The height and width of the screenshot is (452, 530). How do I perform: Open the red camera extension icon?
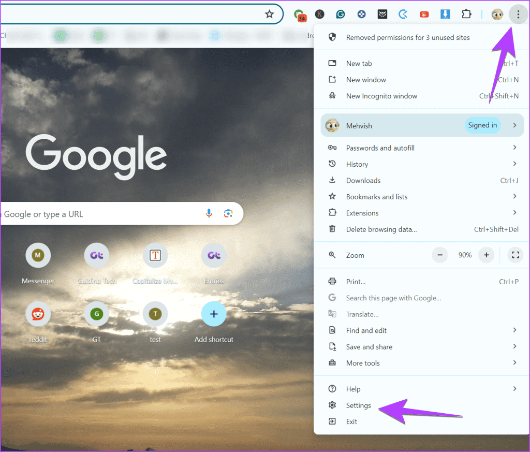point(424,14)
